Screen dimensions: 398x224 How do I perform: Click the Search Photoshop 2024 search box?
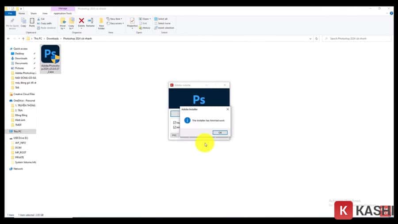356,39
